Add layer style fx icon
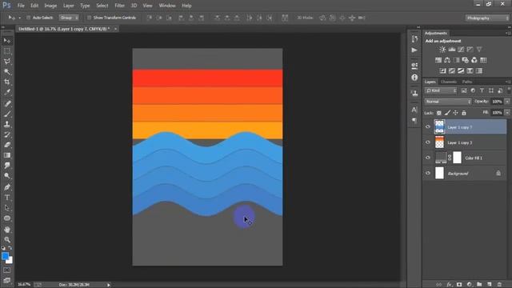Viewport: 512px width, 288px height. pos(450,285)
